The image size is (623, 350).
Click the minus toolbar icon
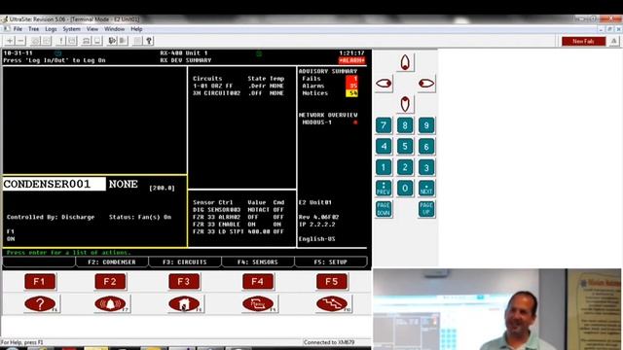[20, 41]
